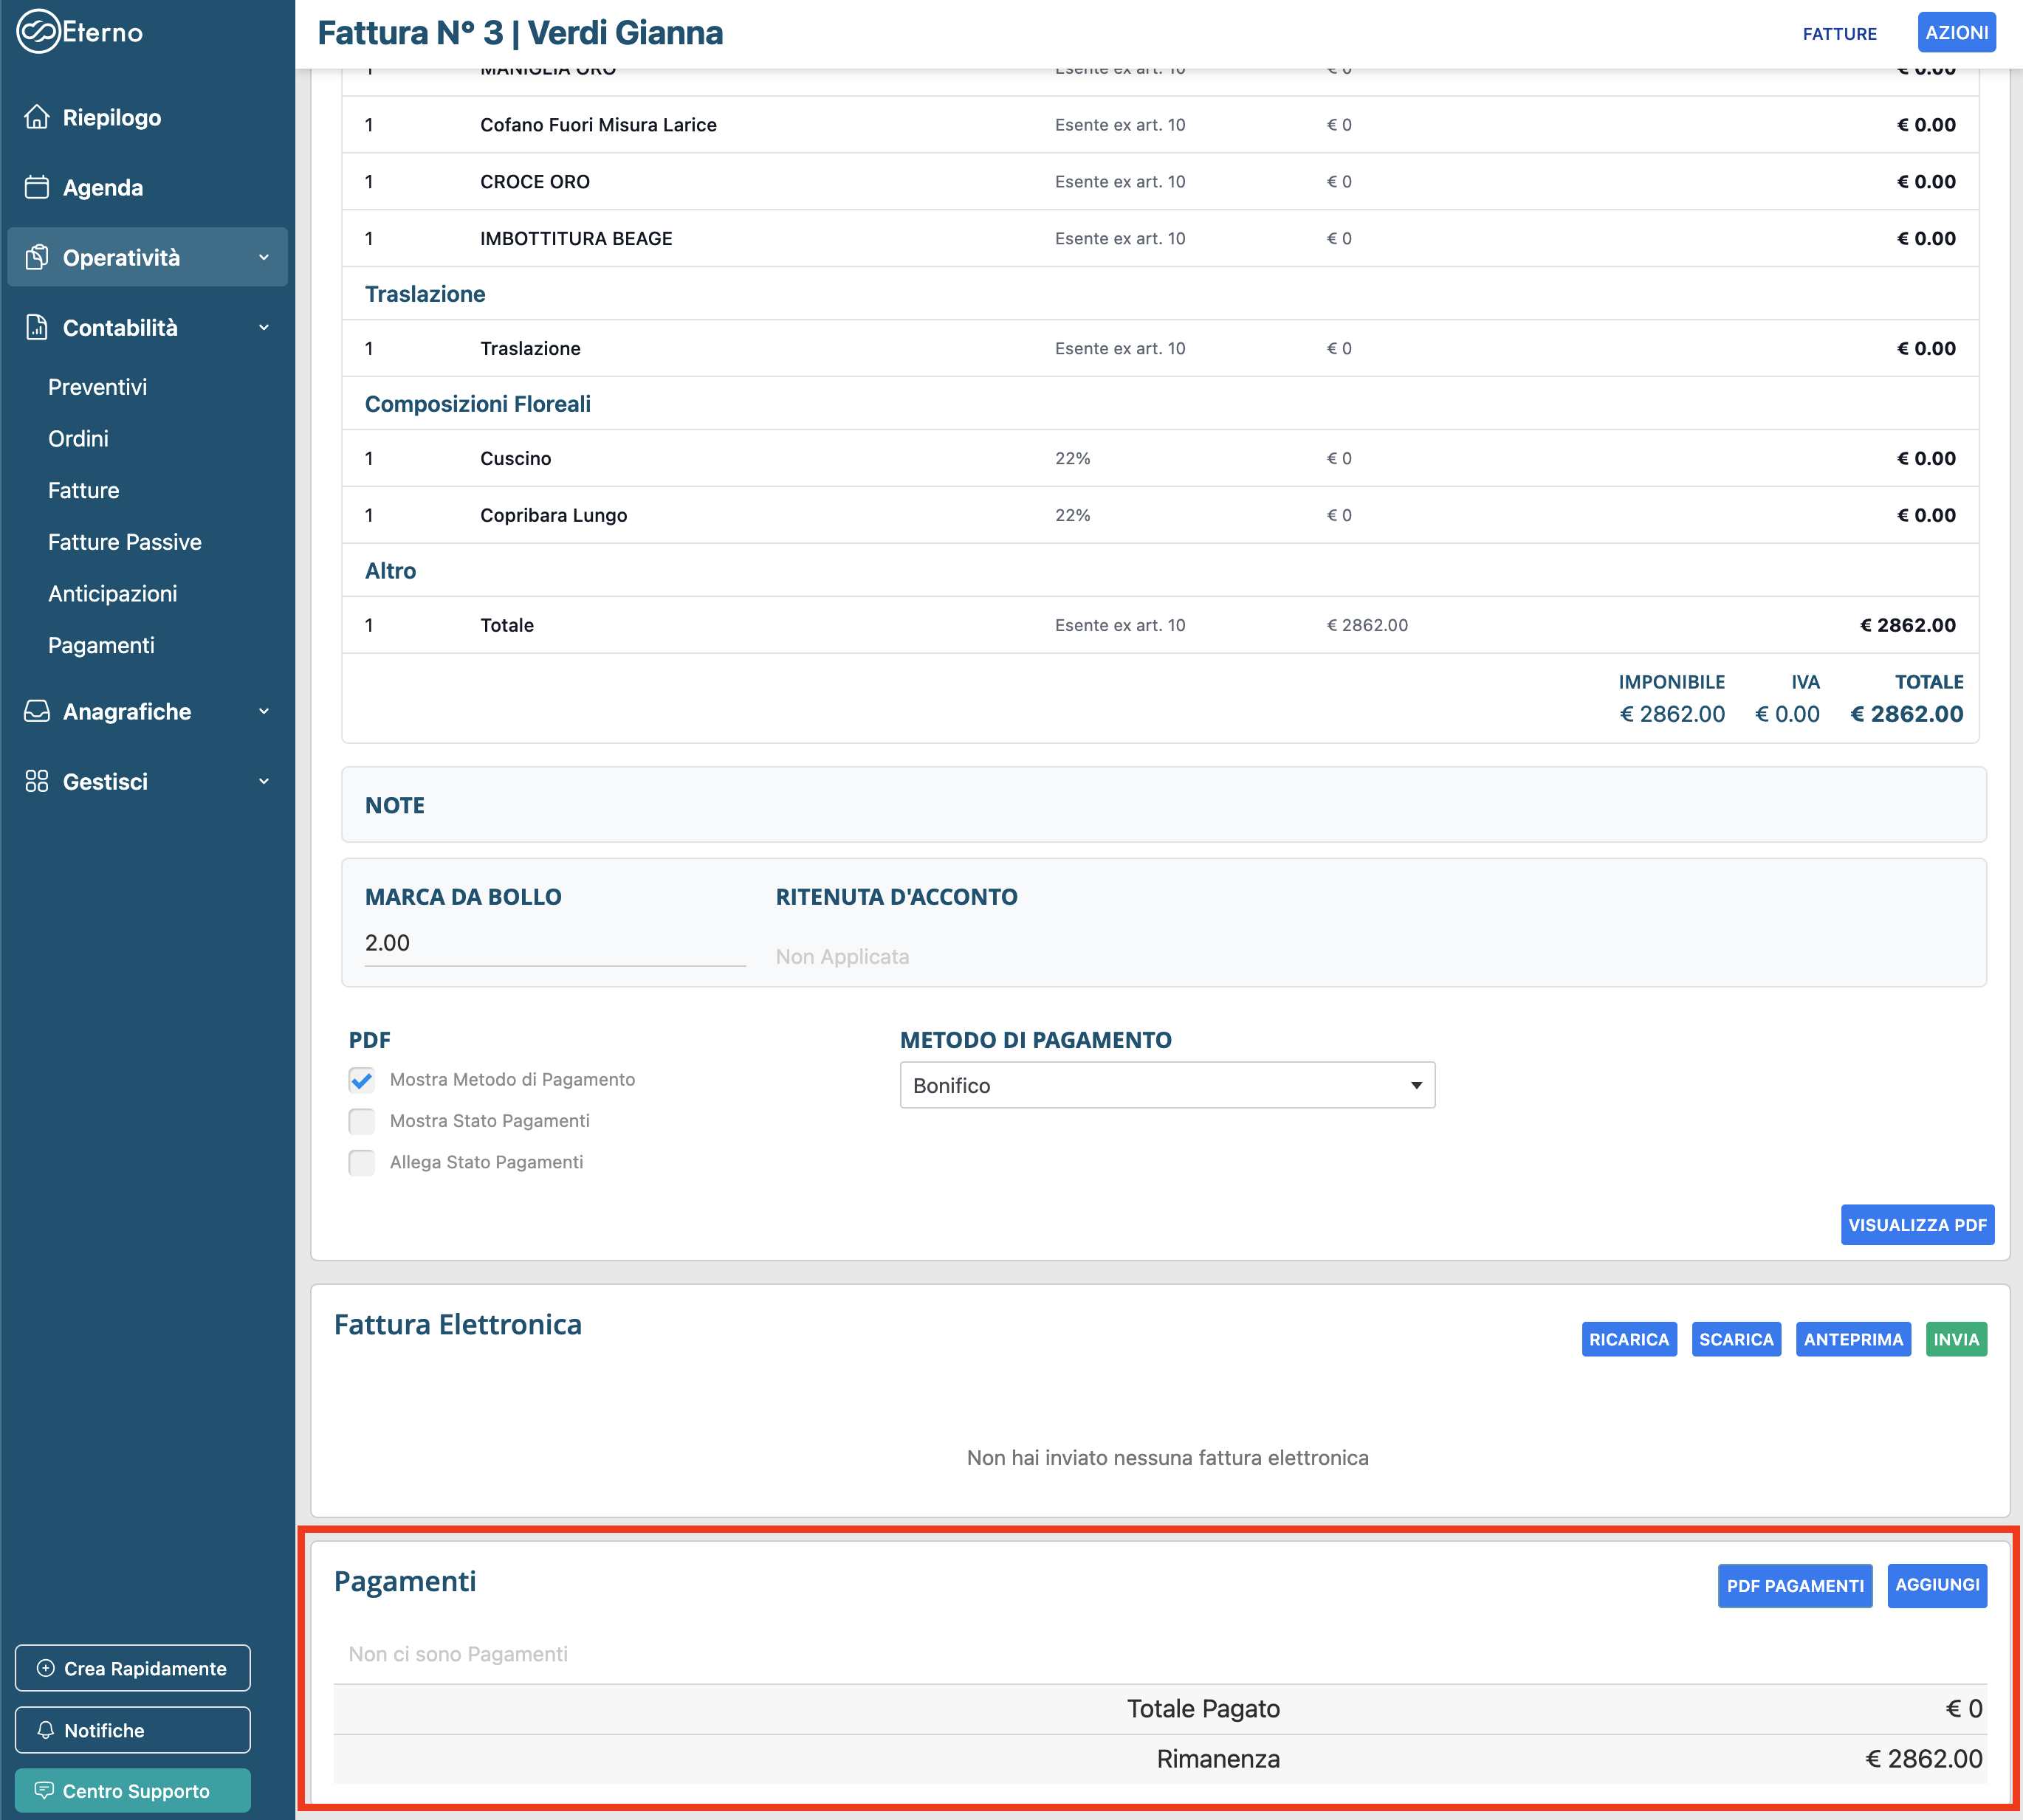Click the Agenda calendar icon

click(x=37, y=187)
